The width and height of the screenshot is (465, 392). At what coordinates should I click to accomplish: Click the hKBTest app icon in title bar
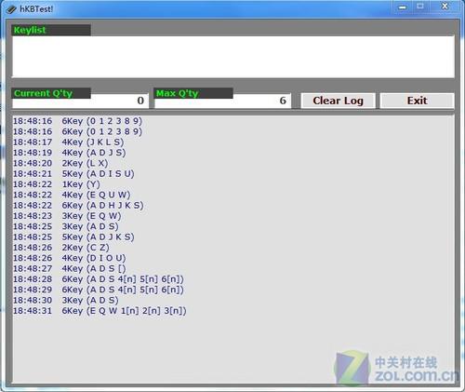[11, 9]
